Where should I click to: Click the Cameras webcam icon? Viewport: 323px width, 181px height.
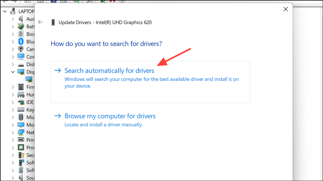tap(21, 49)
